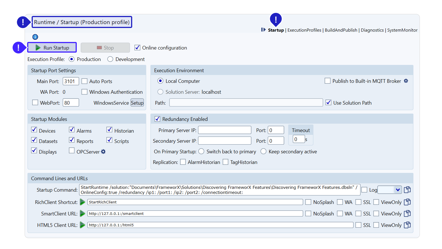The height and width of the screenshot is (249, 442).
Task: Open the Log level dropdown
Action: tap(389, 190)
